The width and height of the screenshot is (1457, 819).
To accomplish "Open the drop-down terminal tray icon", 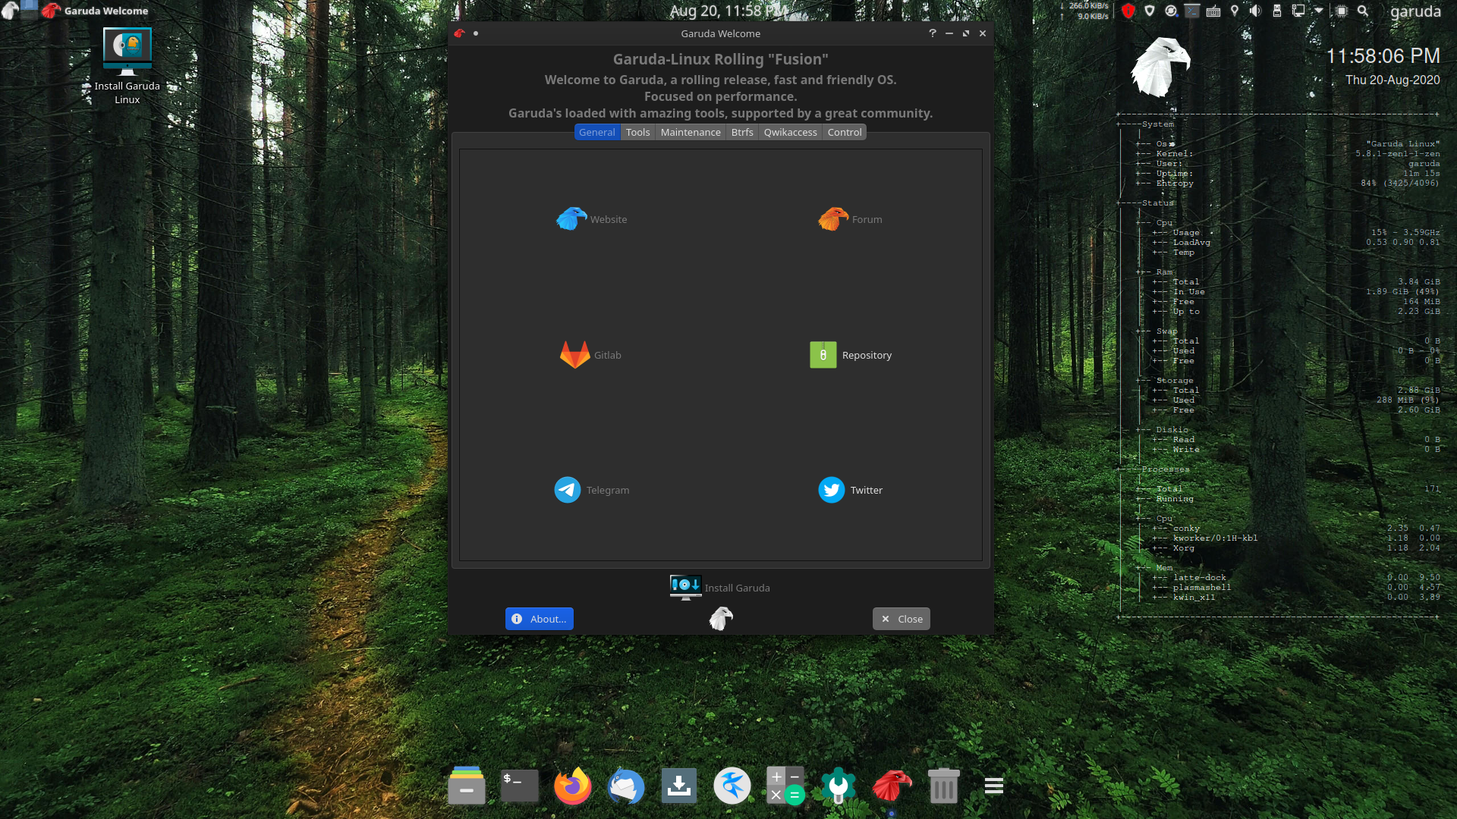I will tap(1192, 11).
